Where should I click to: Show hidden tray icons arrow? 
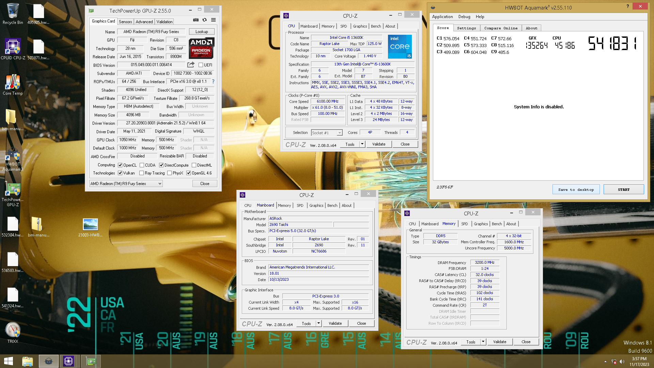coord(605,362)
